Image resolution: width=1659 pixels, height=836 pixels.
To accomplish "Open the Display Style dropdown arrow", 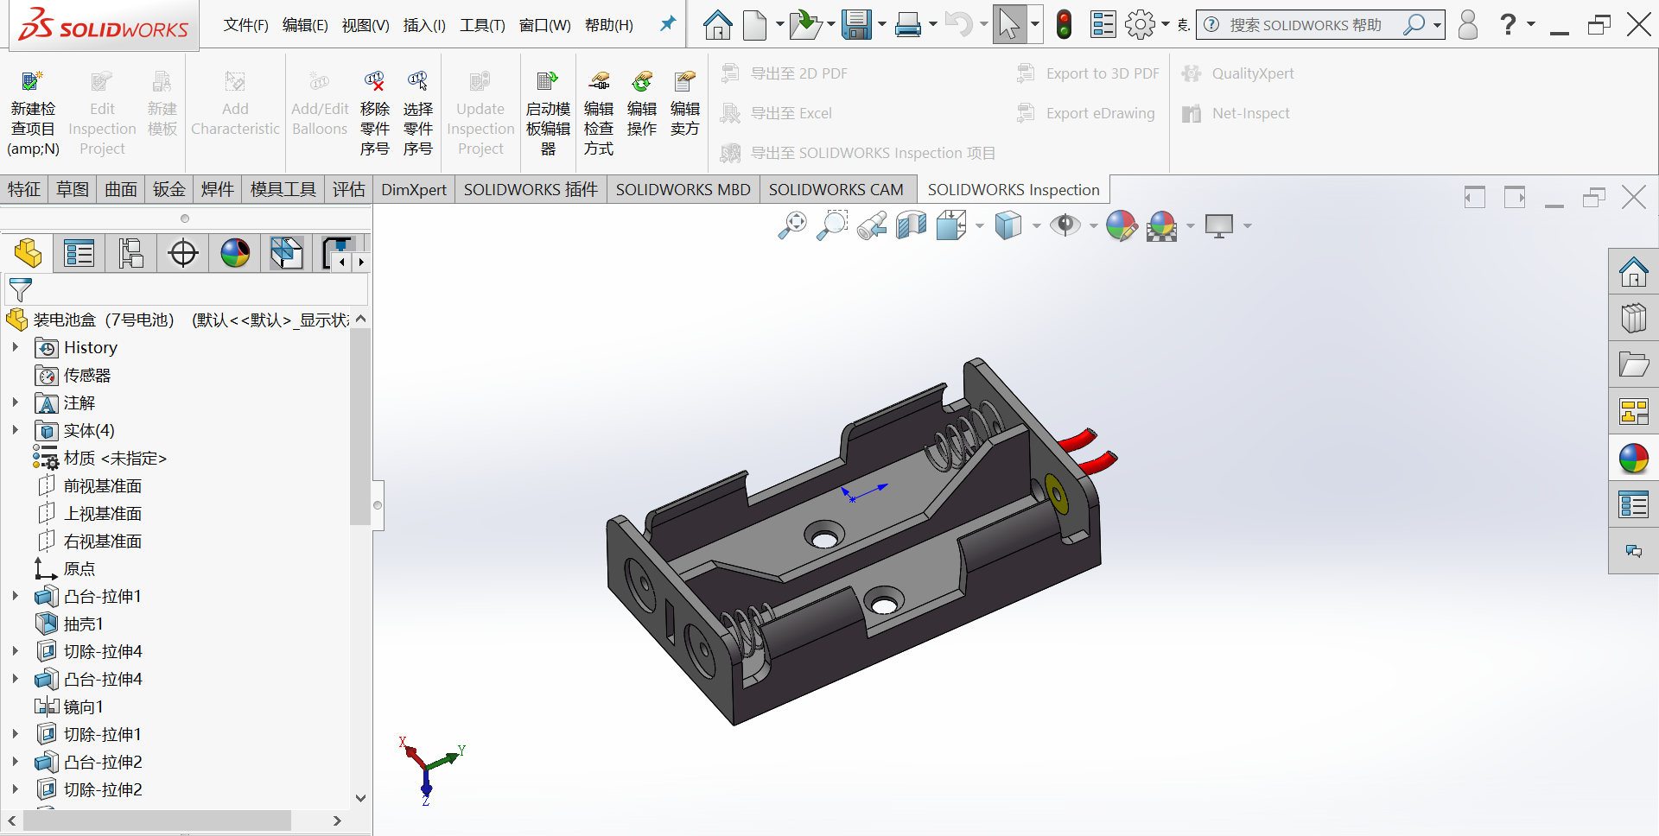I will point(1036,226).
